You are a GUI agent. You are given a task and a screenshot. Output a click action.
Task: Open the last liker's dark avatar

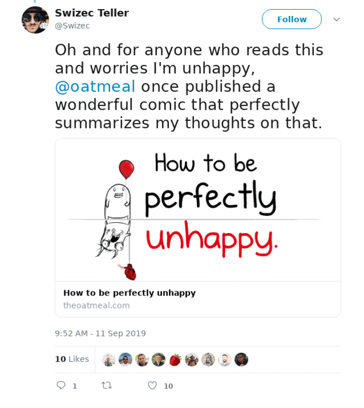(241, 360)
